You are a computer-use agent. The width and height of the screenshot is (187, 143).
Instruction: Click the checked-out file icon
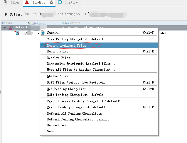[17, 33]
